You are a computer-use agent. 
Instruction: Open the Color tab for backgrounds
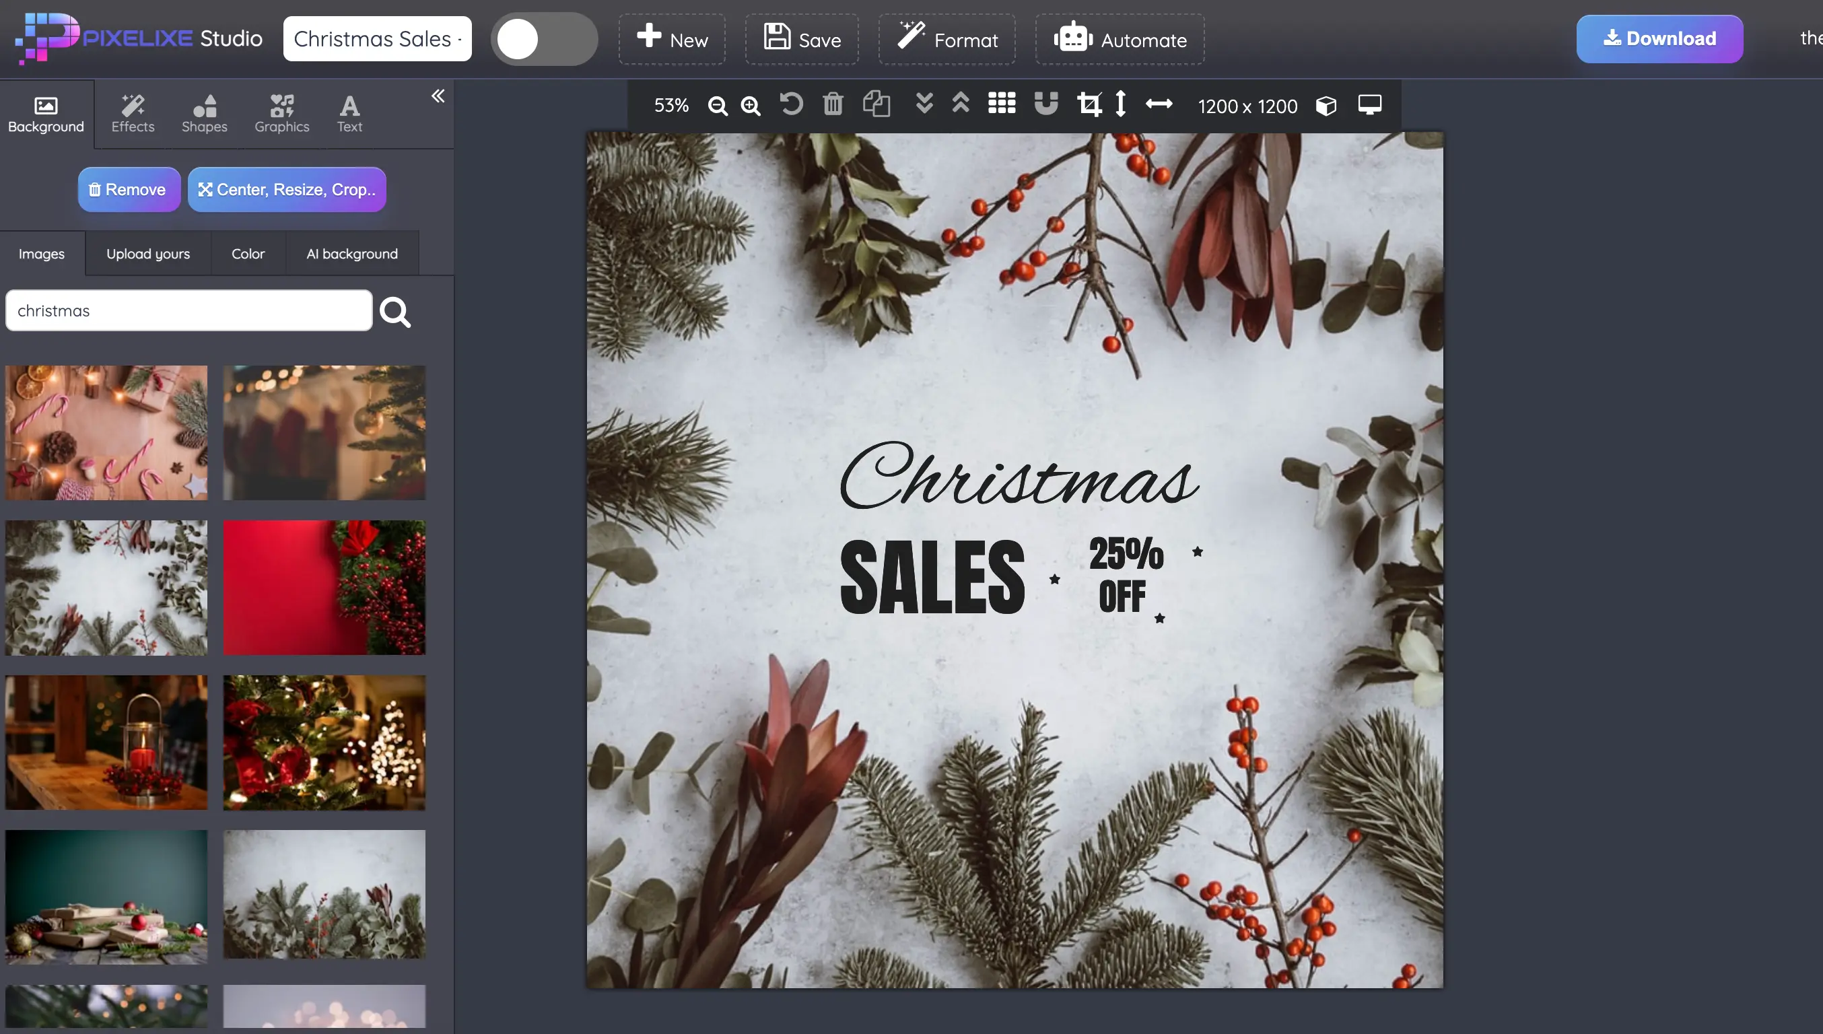click(x=247, y=254)
